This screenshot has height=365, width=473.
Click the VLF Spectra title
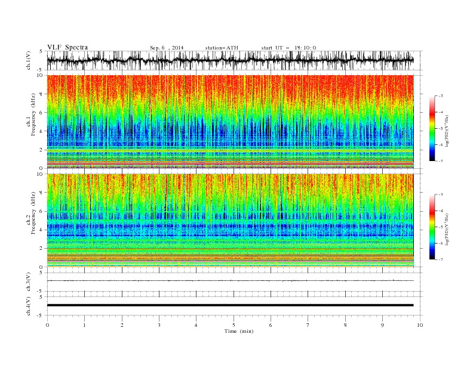coord(67,47)
